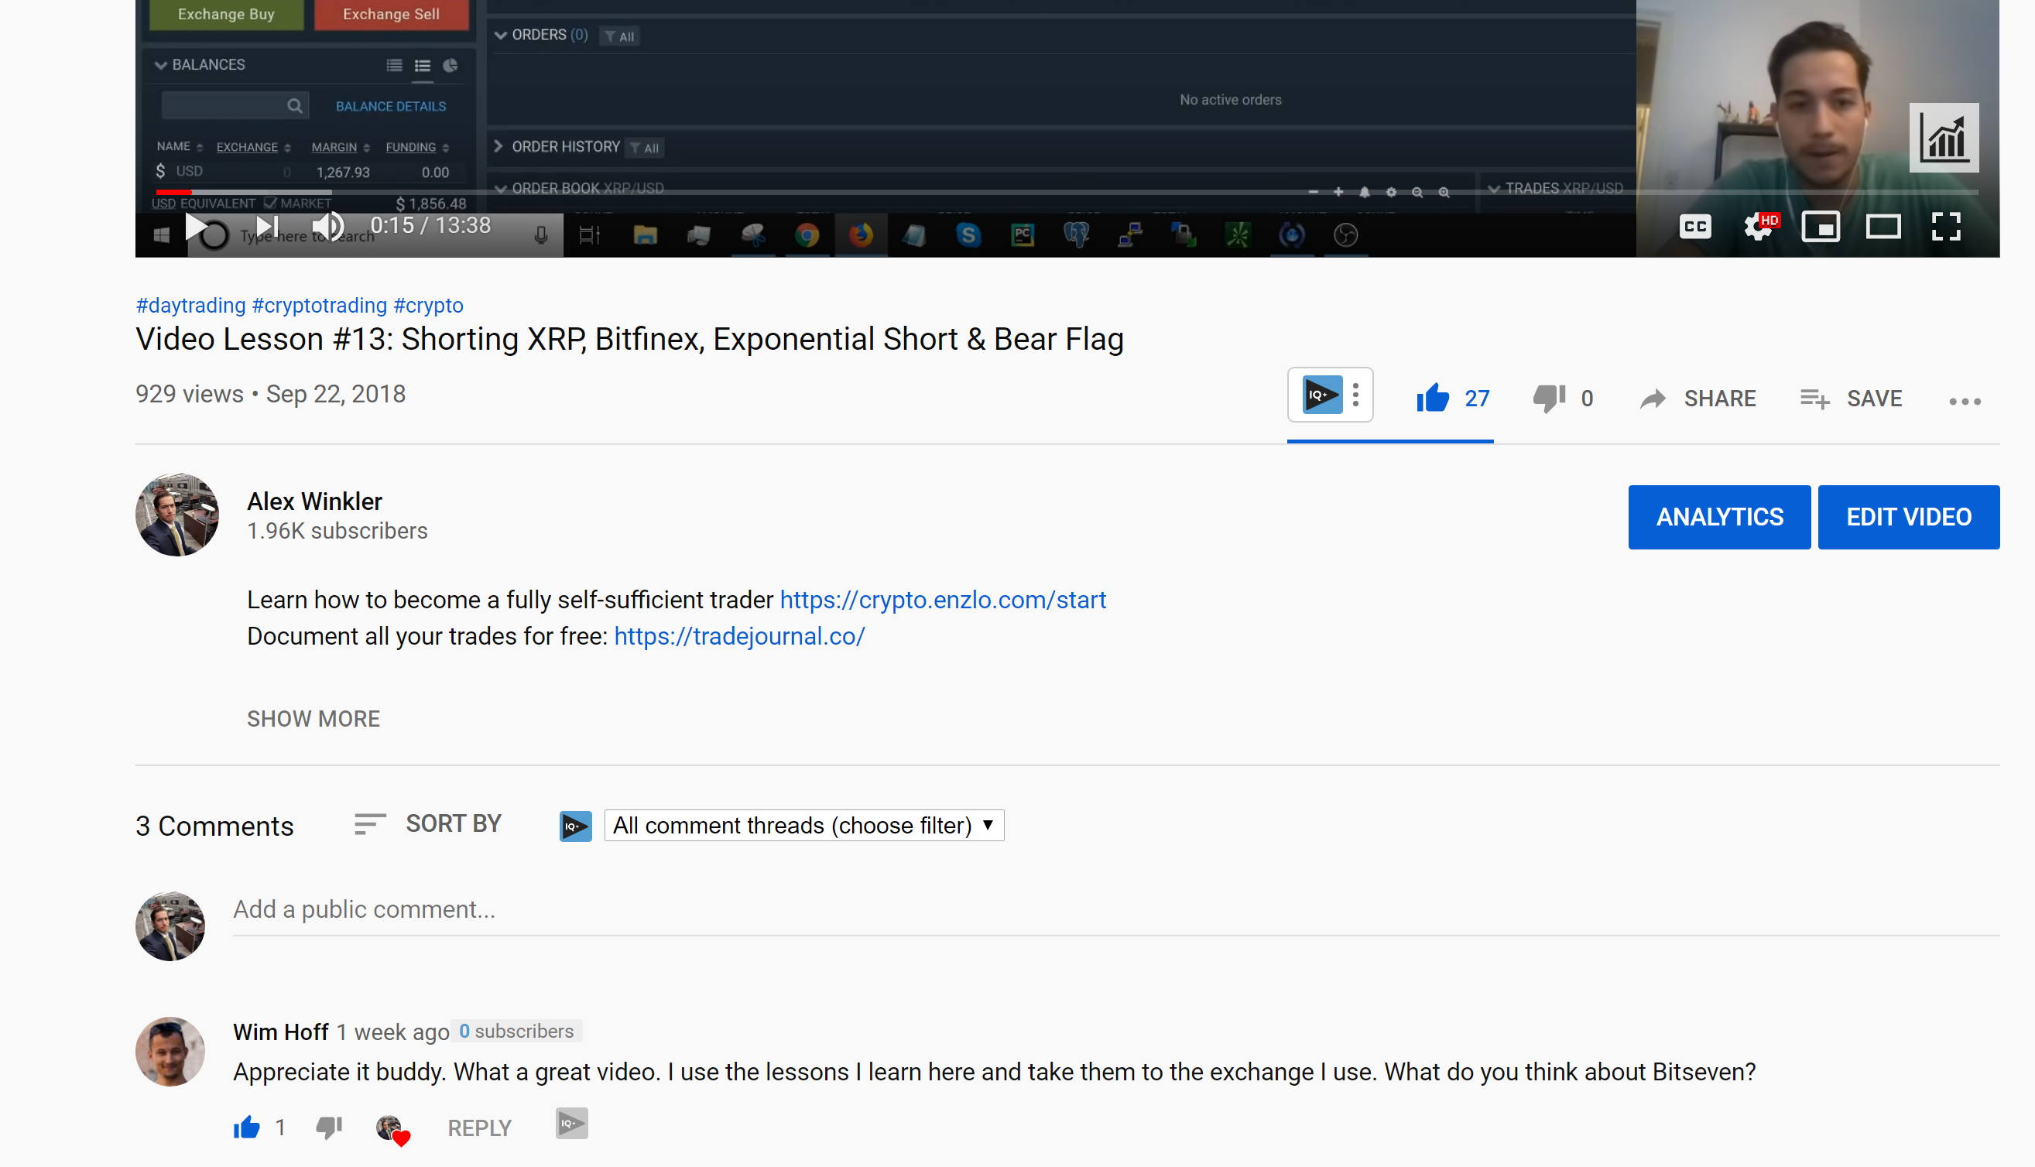Toggle closed captions on the player
This screenshot has width=2035, height=1167.
(x=1694, y=226)
